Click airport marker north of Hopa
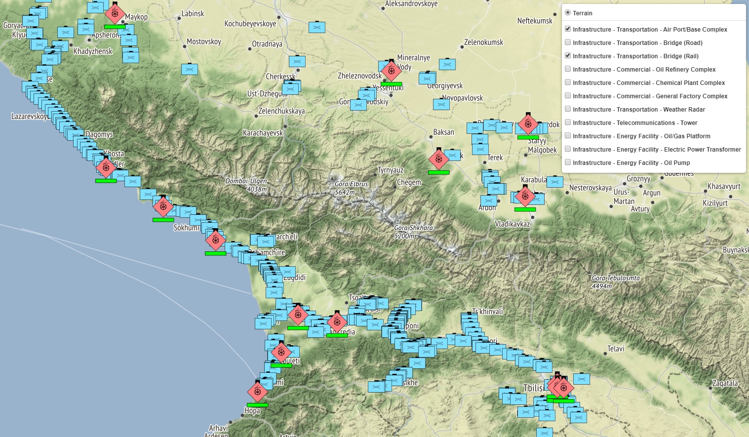 click(x=257, y=392)
